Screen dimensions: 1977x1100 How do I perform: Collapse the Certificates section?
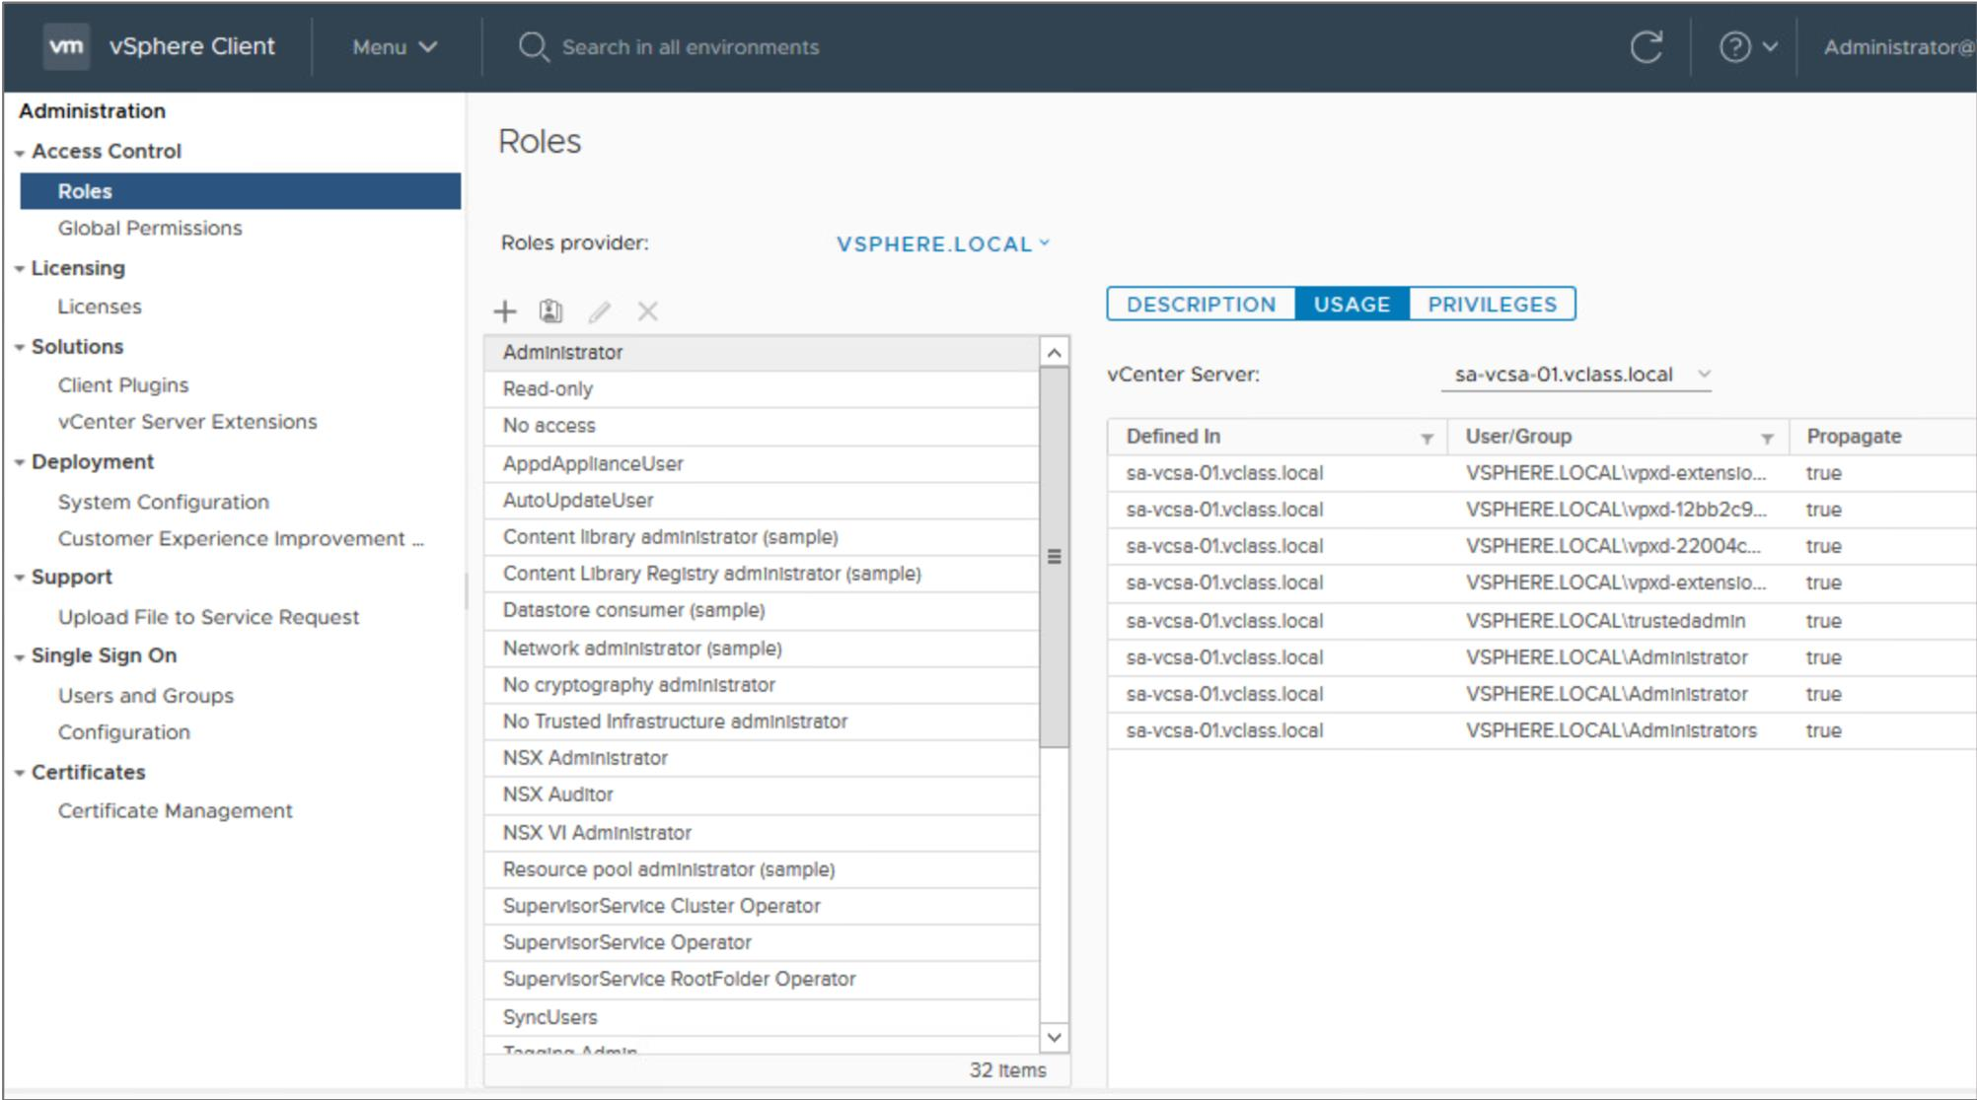pyautogui.click(x=19, y=774)
